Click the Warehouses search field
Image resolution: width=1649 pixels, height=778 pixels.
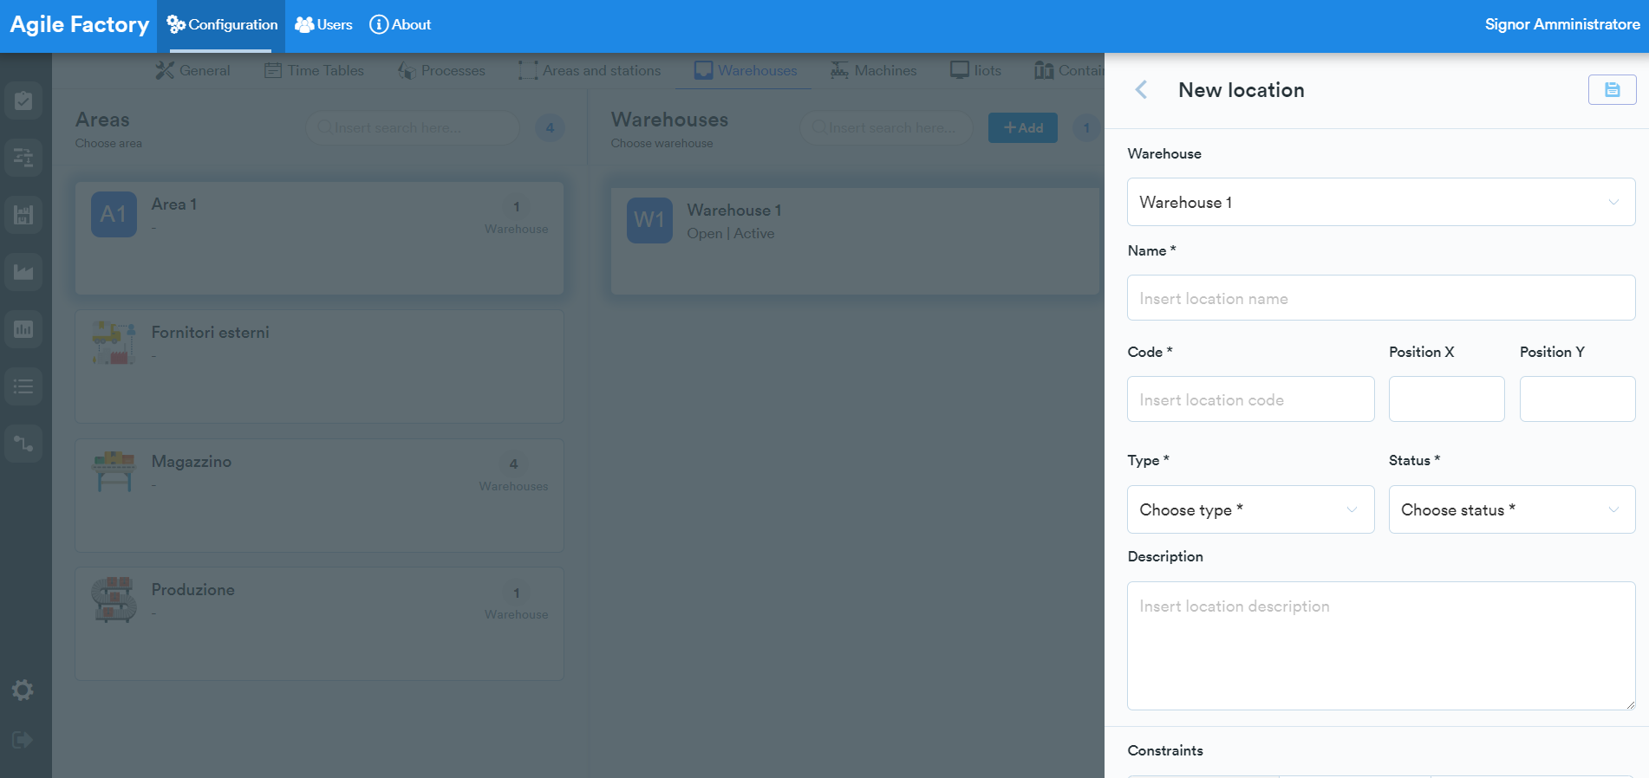(886, 127)
